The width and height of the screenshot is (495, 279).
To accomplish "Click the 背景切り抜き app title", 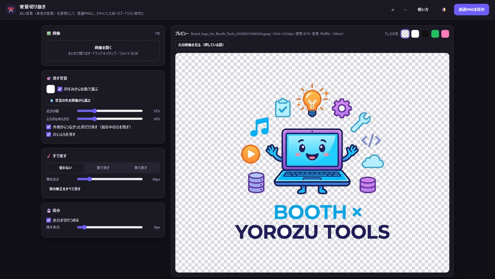I will coord(32,7).
